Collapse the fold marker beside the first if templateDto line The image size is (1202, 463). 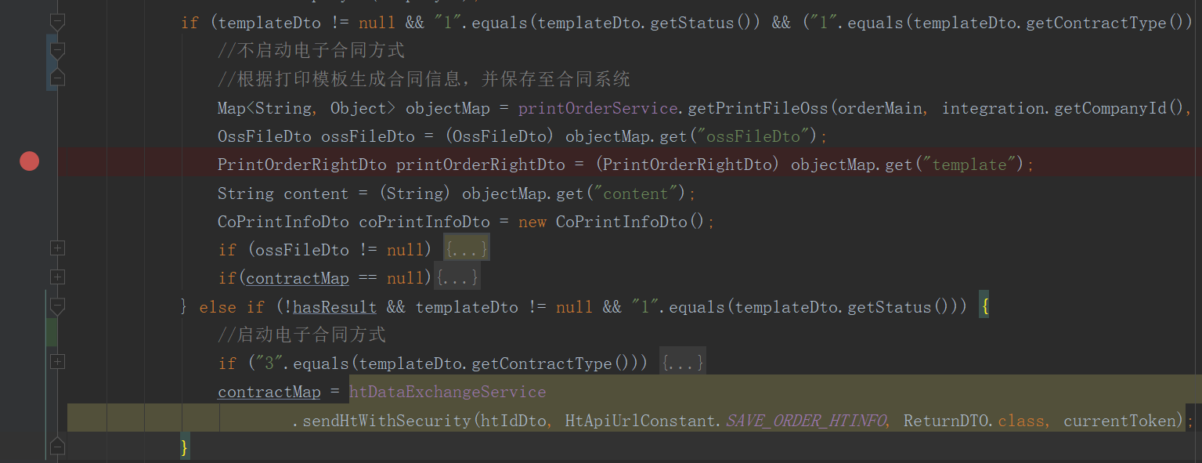click(x=57, y=22)
